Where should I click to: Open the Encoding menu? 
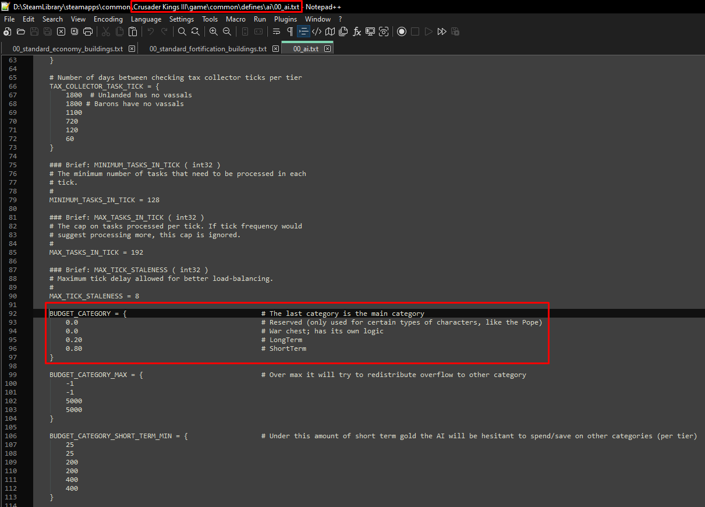pos(108,19)
